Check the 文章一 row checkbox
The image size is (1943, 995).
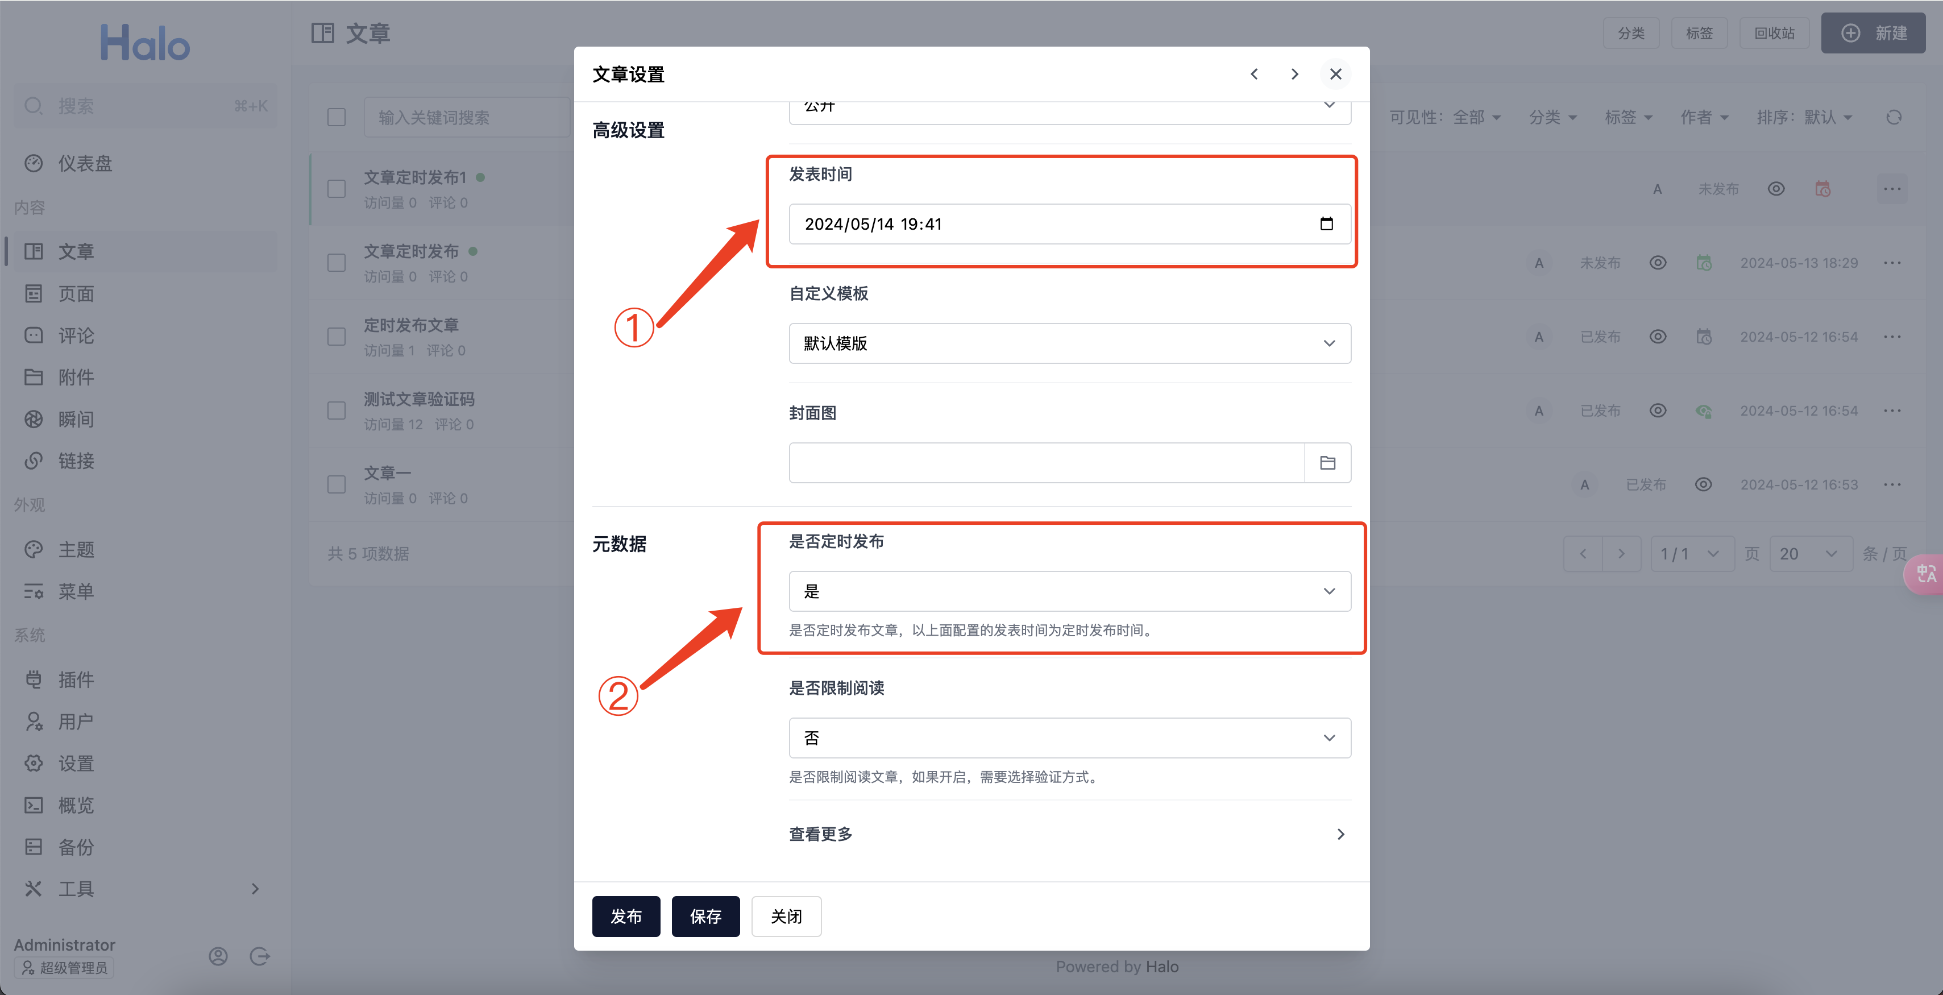click(337, 484)
